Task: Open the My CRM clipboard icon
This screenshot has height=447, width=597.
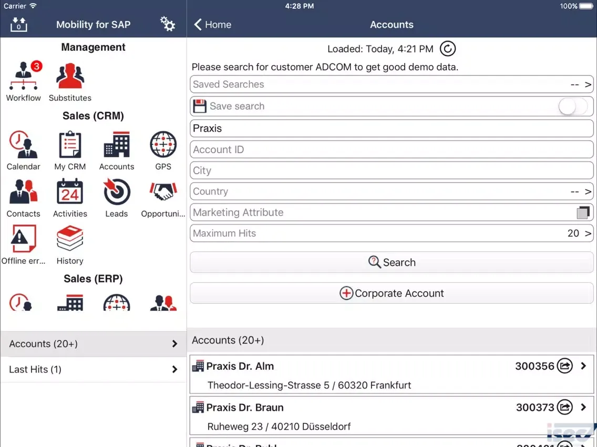Action: pos(70,144)
